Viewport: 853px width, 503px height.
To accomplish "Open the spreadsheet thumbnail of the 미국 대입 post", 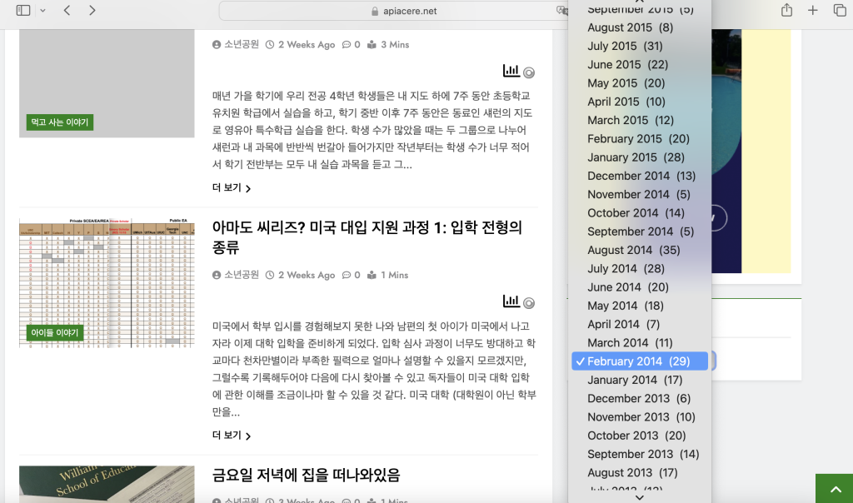I will point(99,281).
